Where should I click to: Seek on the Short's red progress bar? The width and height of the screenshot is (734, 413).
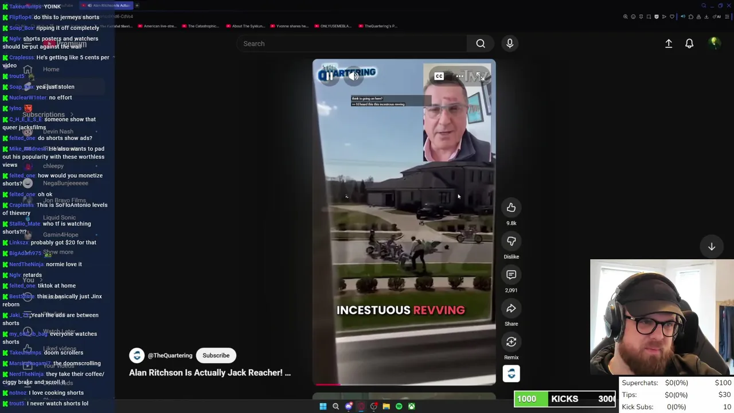click(x=404, y=384)
